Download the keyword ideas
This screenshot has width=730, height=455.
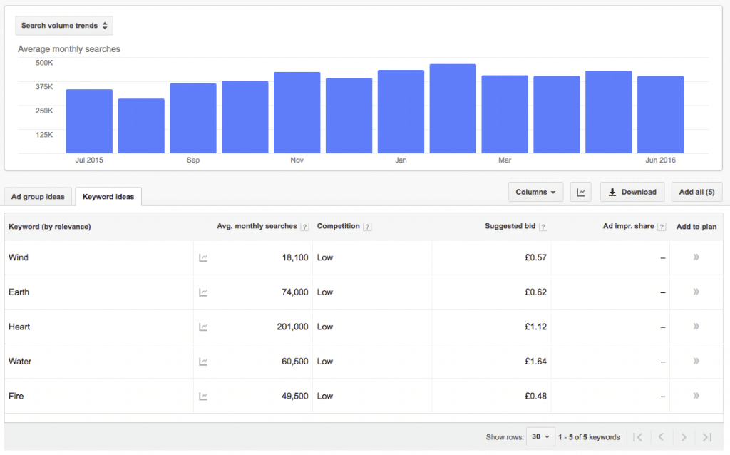point(632,192)
